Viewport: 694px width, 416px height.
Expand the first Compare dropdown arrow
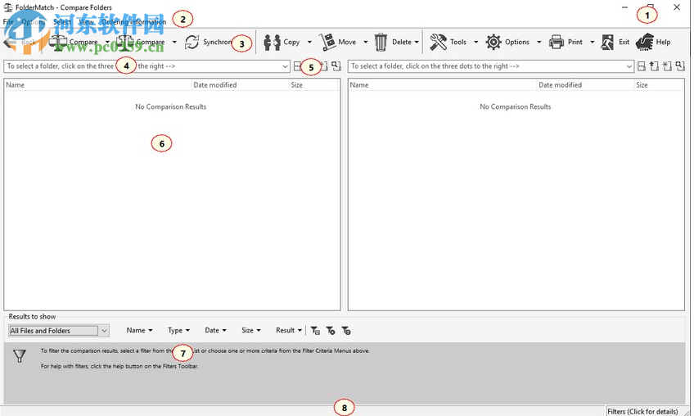(x=107, y=42)
